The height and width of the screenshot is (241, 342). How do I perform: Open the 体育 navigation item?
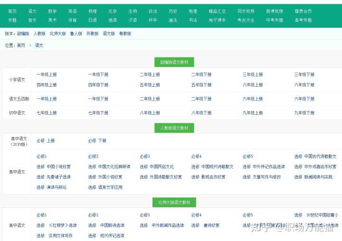[72, 20]
